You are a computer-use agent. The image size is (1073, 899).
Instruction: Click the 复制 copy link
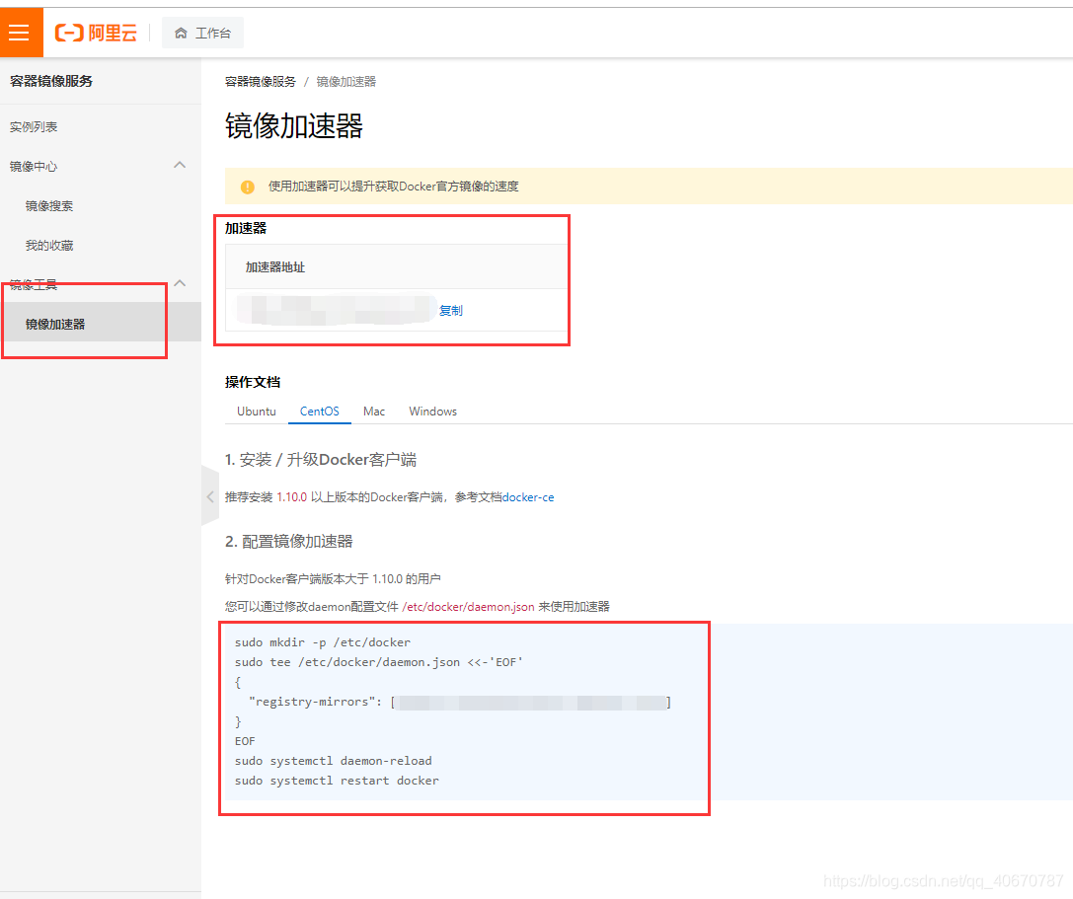[450, 311]
